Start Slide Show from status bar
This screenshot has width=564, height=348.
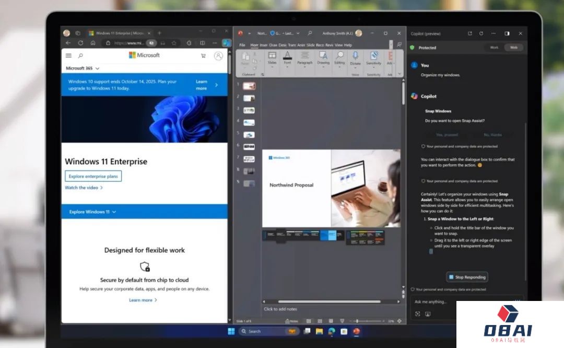[342, 321]
